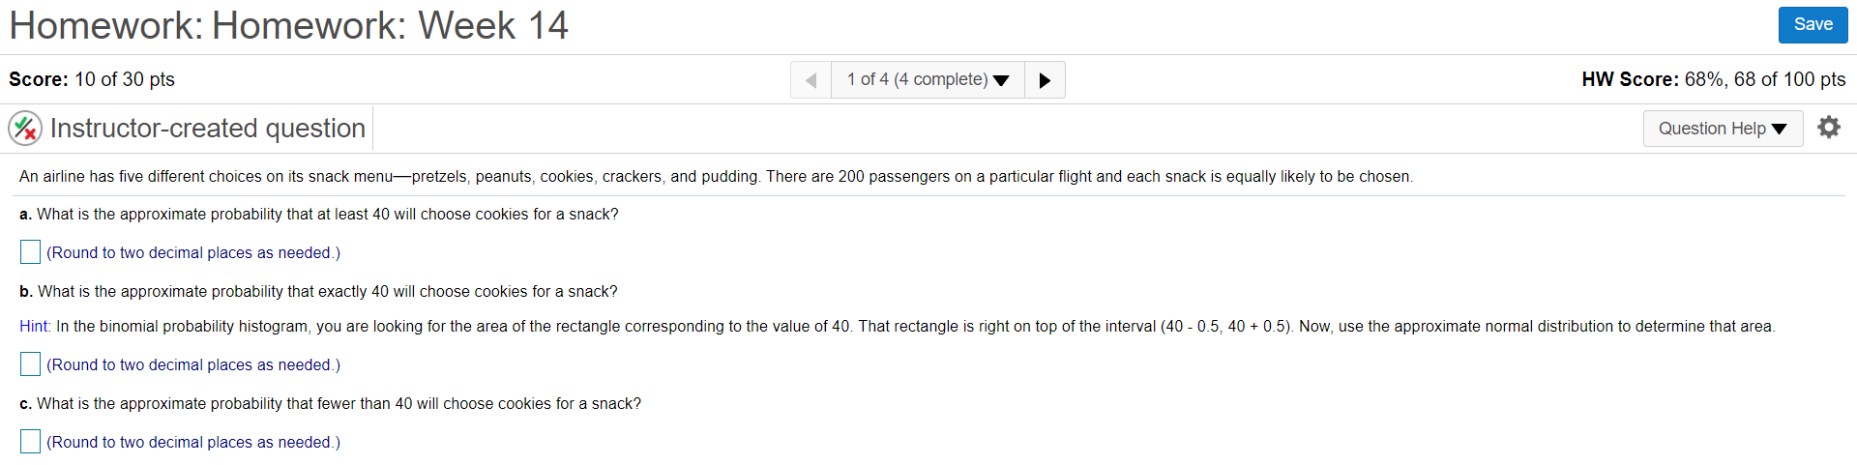Expand the Question Help menu
Screen dimensions: 1857x465
point(1723,129)
